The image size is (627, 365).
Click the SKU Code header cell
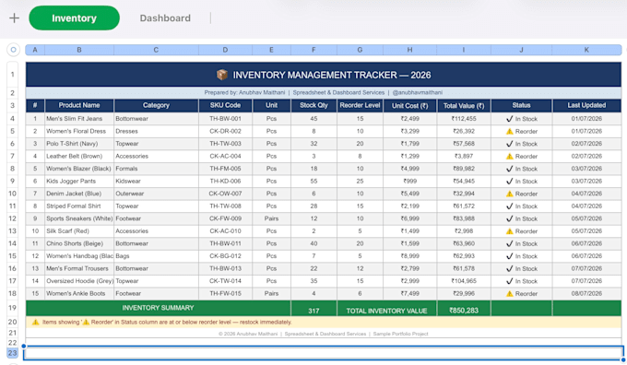click(x=225, y=105)
